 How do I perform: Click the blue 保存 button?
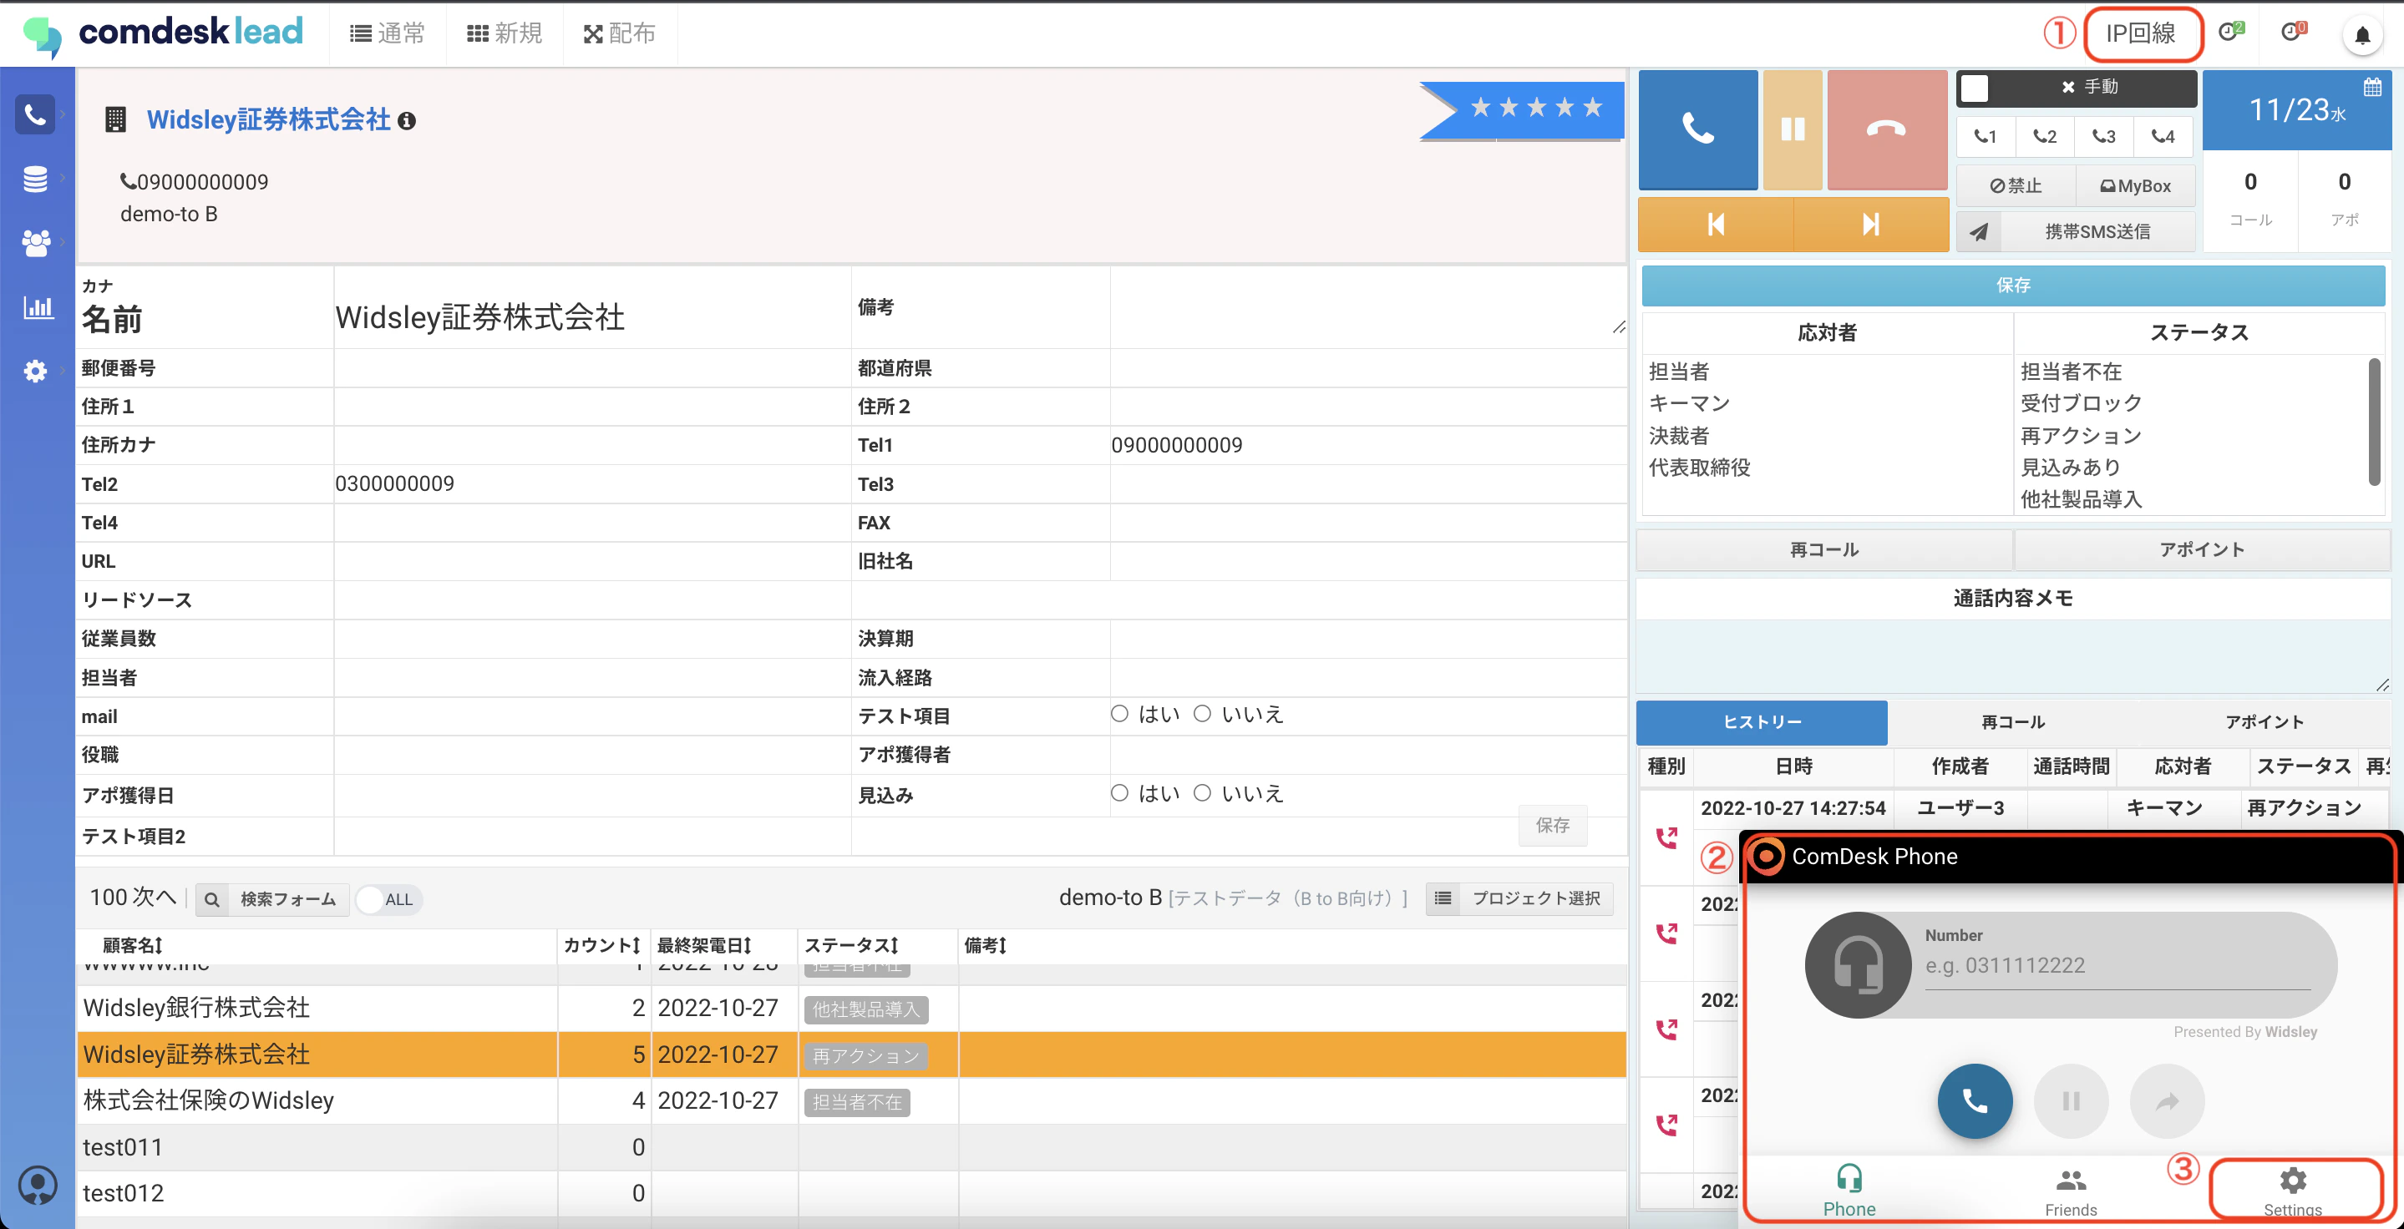tap(2013, 286)
